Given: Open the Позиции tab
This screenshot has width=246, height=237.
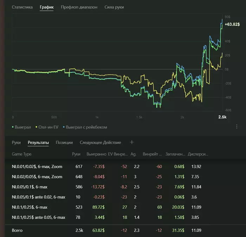Looking at the screenshot, I should pos(64,142).
